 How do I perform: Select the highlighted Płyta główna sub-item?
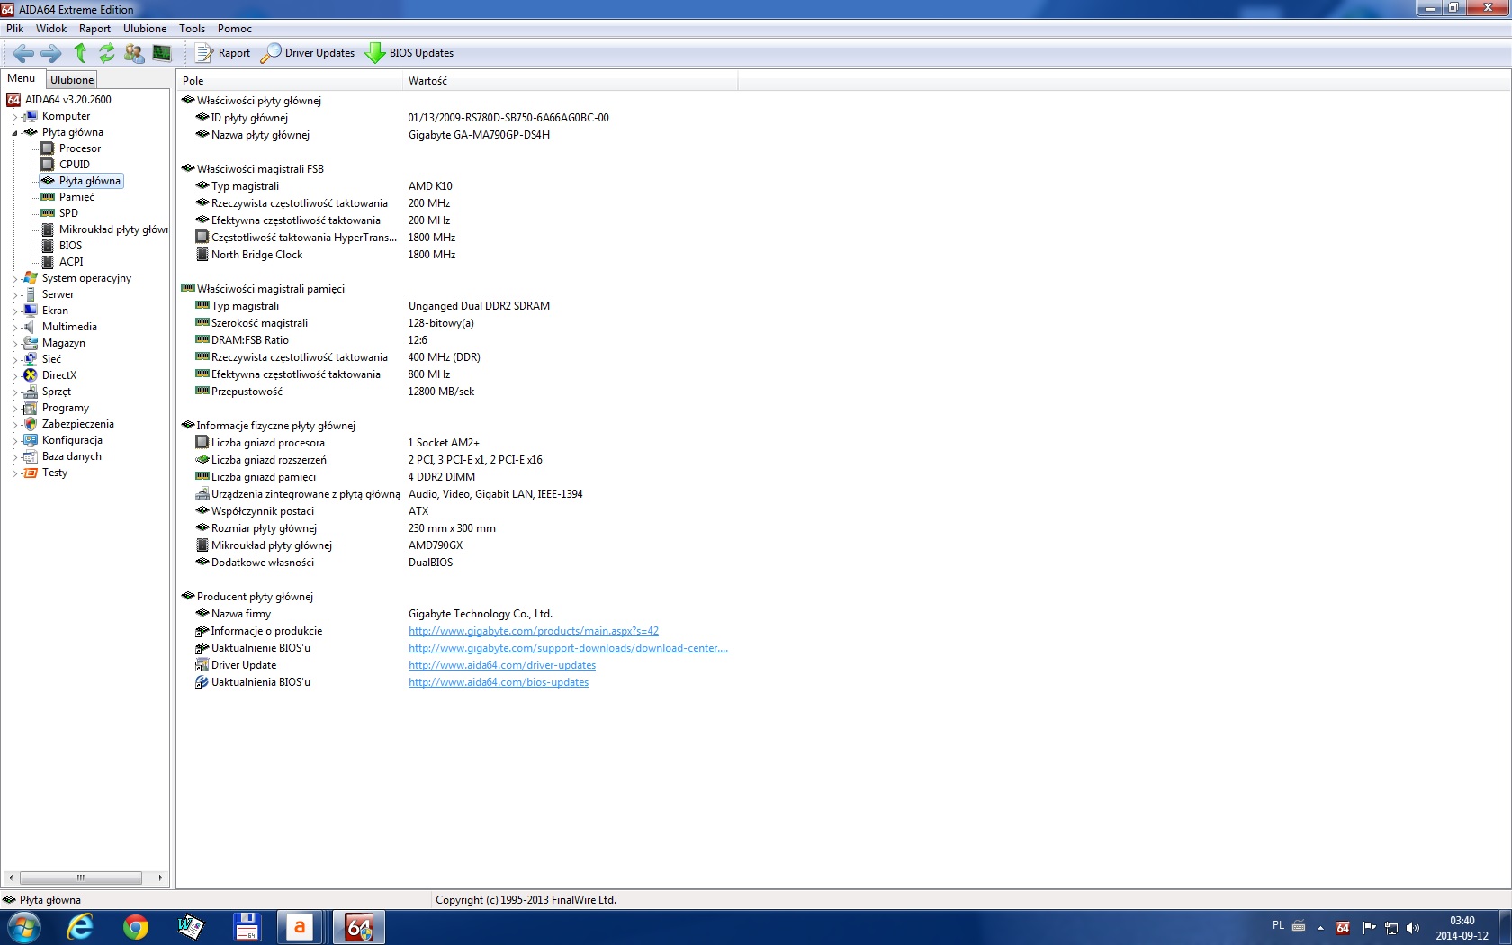pos(90,181)
